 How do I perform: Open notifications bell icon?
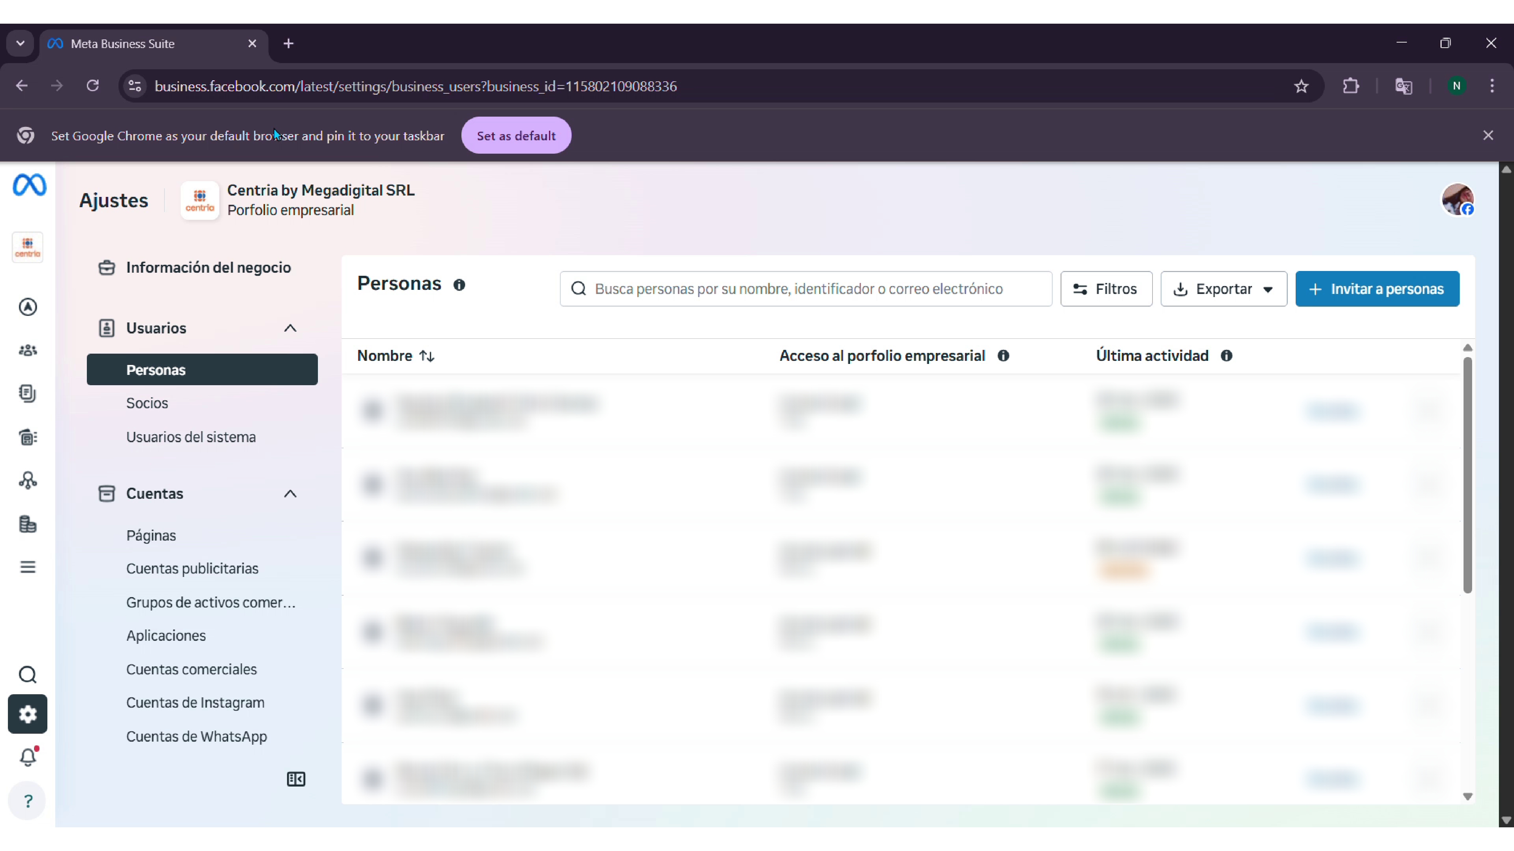(x=27, y=757)
